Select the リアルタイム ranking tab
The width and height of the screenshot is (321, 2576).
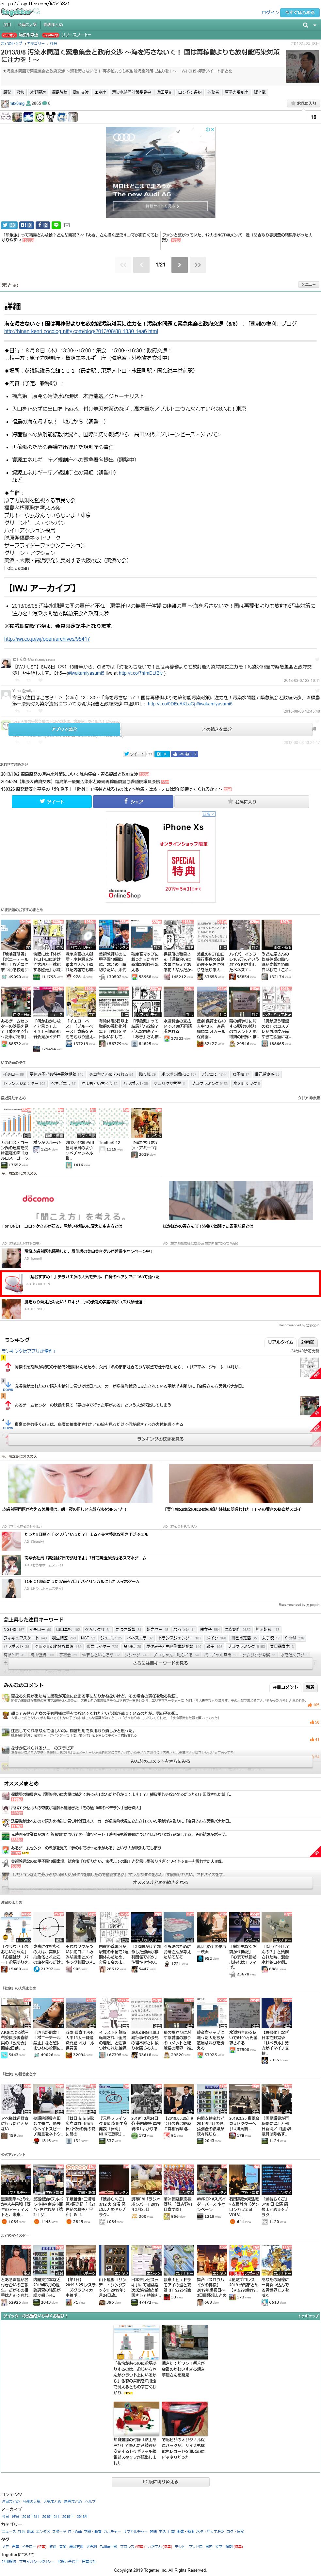[280, 1342]
